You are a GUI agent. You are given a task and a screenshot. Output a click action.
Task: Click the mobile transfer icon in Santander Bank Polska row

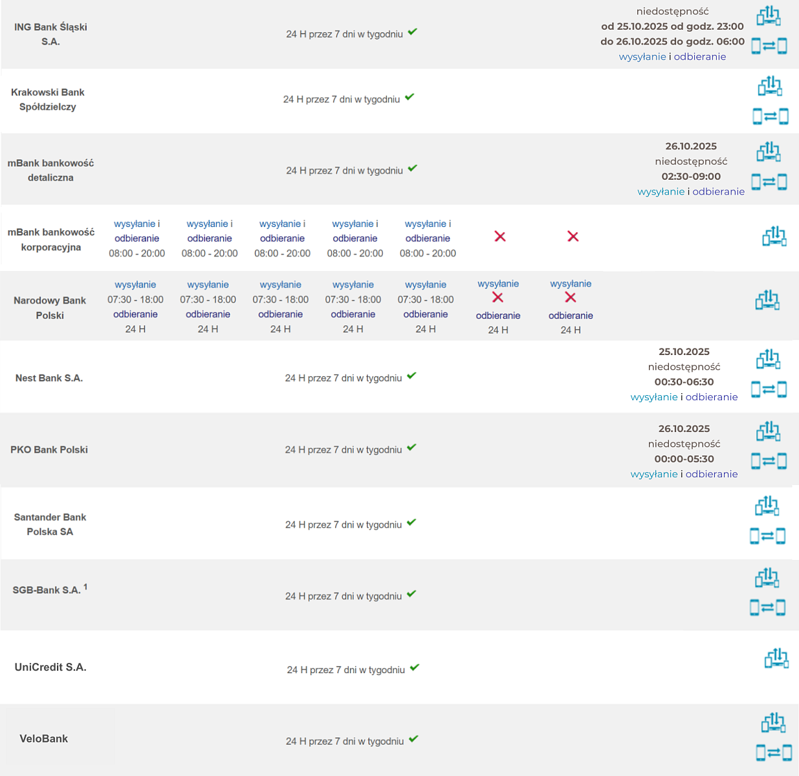pos(767,536)
